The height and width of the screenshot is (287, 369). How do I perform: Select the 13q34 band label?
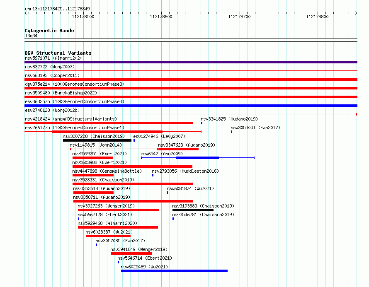[x=31, y=36]
